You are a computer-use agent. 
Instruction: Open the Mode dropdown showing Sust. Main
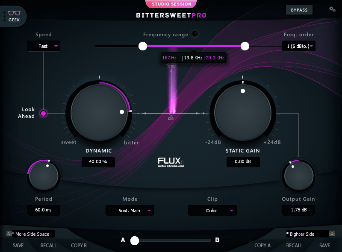[x=130, y=211]
